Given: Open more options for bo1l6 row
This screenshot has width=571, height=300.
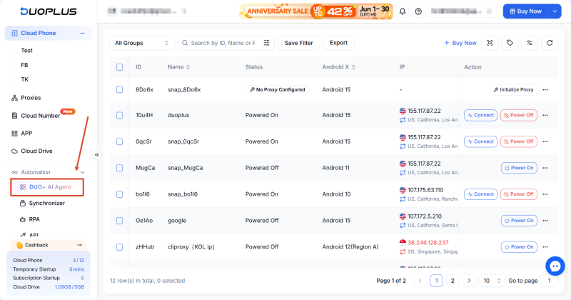Looking at the screenshot, I should (x=545, y=194).
